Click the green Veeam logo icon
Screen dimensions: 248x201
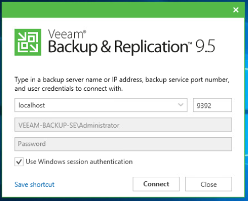pos(28,42)
